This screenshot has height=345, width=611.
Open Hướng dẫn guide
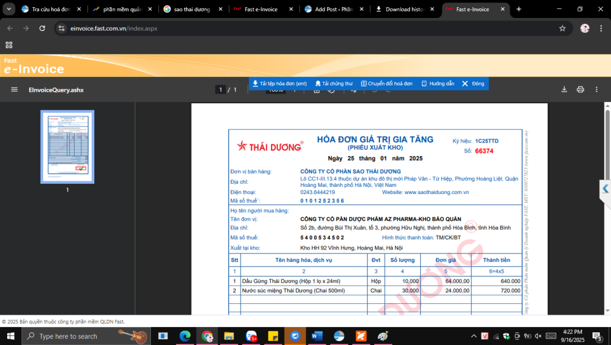[438, 84]
